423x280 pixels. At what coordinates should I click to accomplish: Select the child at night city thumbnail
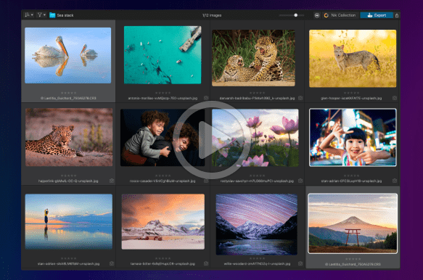[353, 138]
